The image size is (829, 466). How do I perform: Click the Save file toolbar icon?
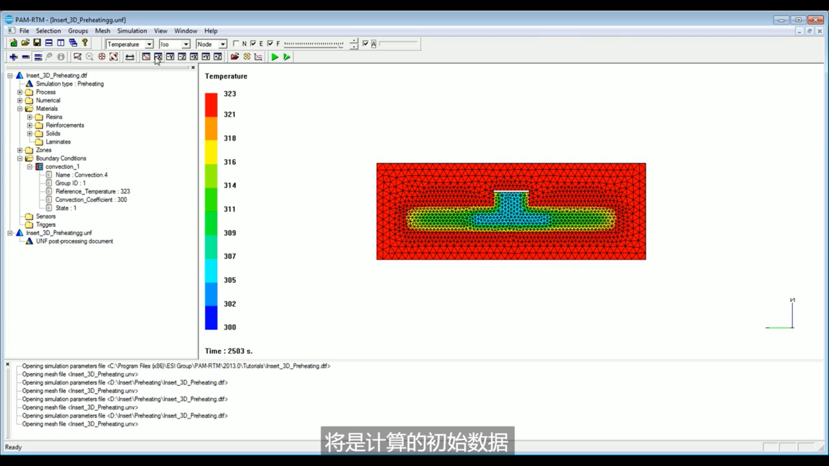tap(37, 43)
